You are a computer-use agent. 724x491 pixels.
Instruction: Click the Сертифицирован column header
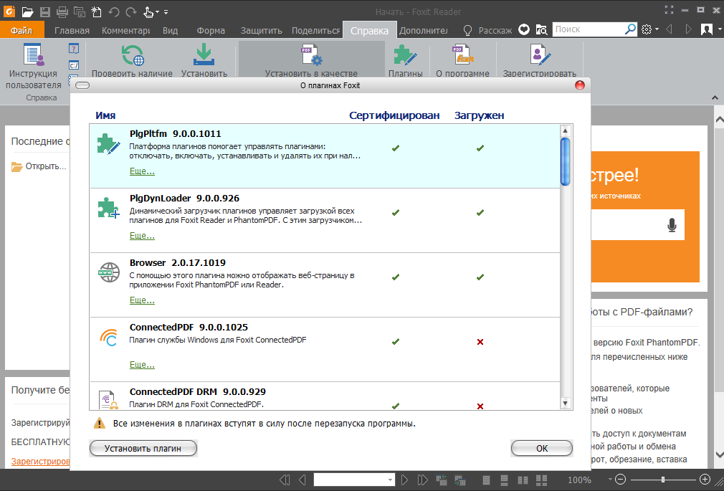[x=394, y=115]
